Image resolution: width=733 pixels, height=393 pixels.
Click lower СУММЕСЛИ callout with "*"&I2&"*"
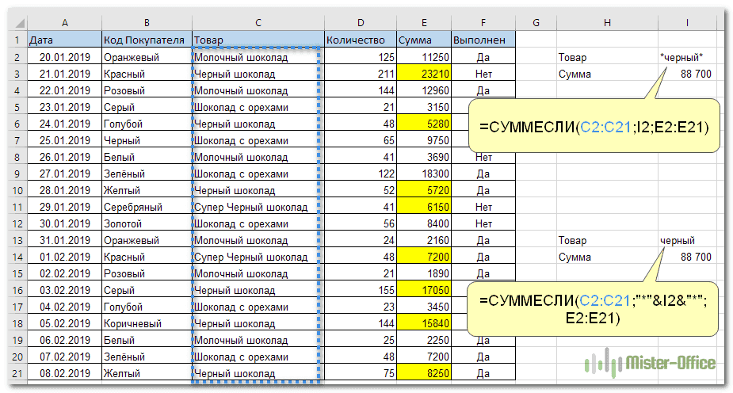click(594, 308)
